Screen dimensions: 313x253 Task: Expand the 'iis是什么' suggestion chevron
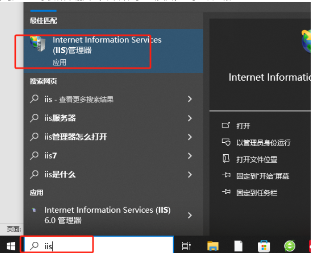[190, 175]
